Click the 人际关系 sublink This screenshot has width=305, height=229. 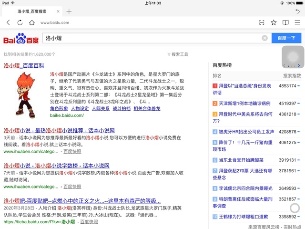(x=101, y=108)
